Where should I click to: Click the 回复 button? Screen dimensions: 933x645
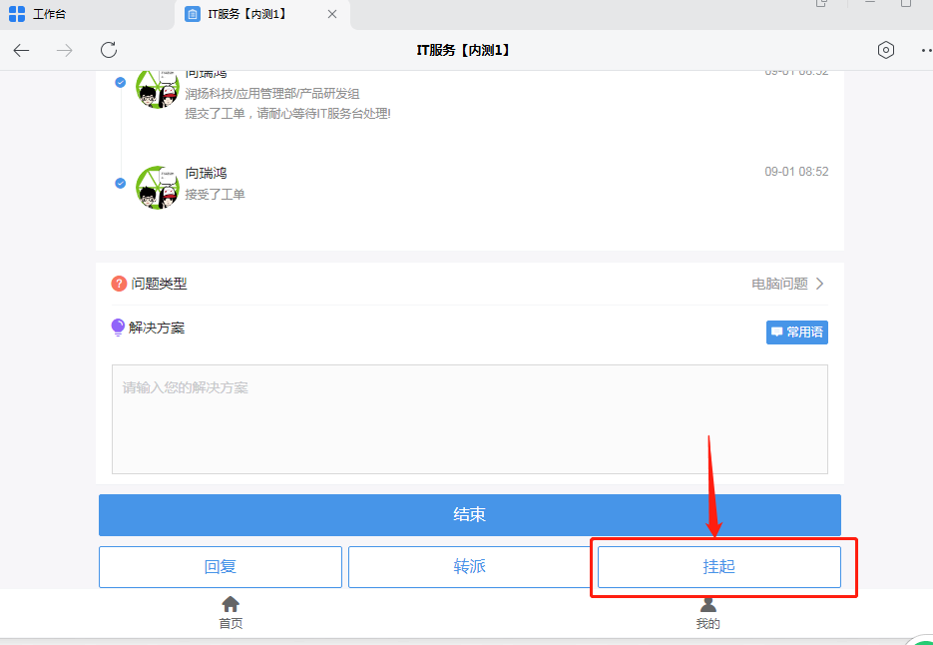[220, 567]
